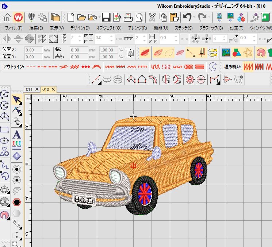Select the ellipse shape tool
This screenshot has height=247, width=272.
(x=4, y=140)
